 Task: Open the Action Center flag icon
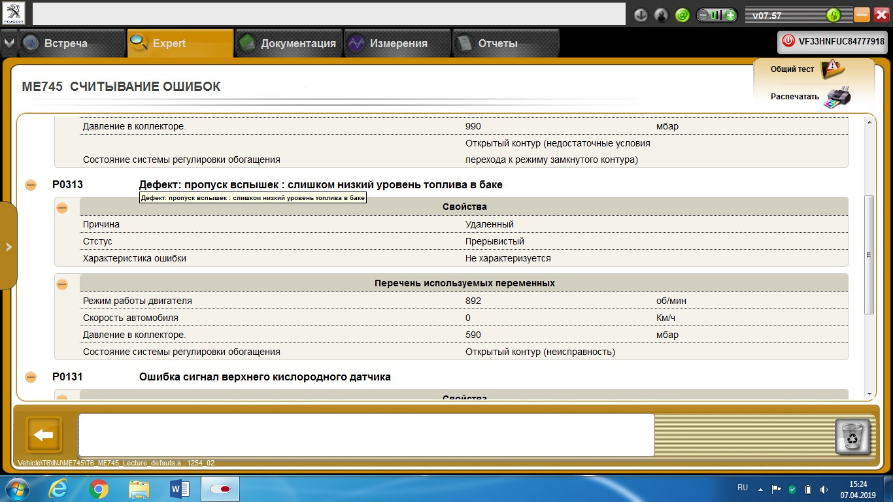click(x=777, y=489)
